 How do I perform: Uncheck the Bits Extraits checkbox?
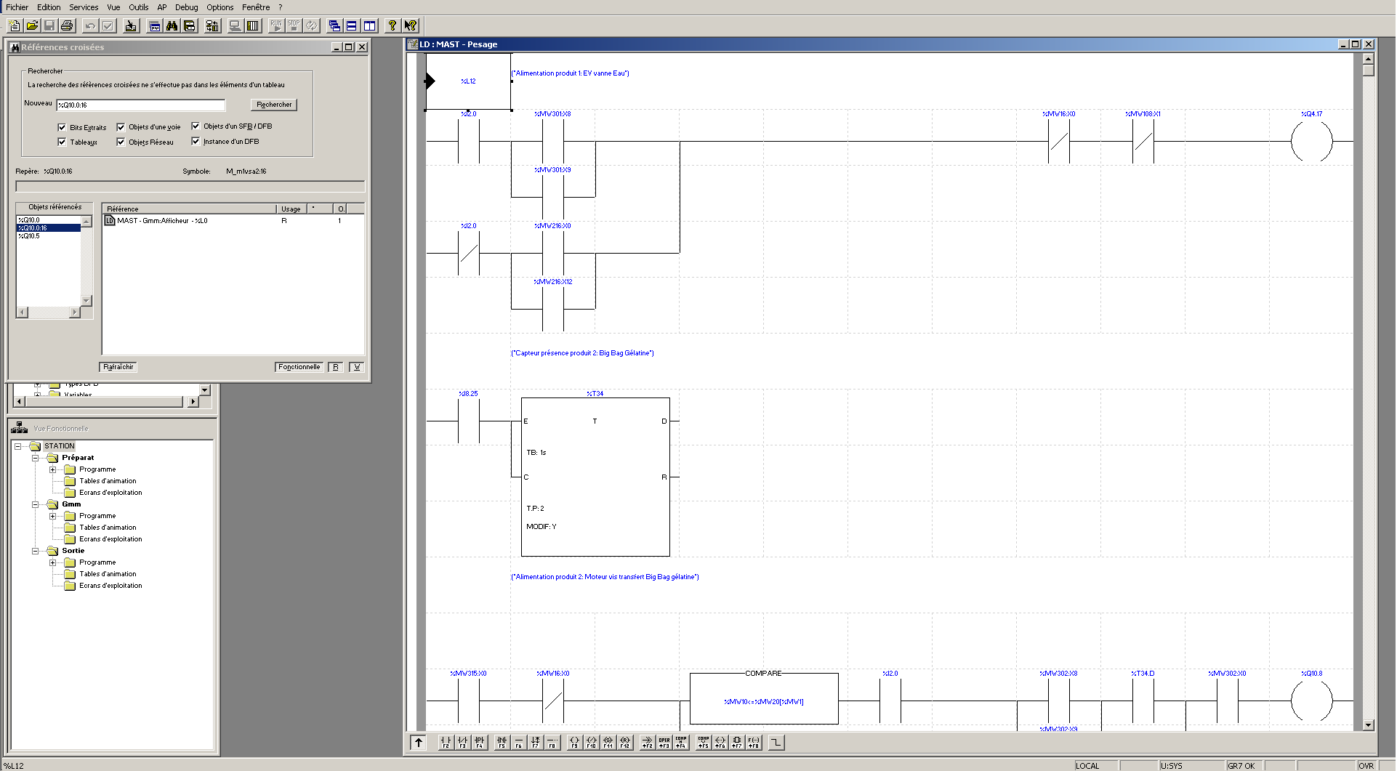[62, 127]
